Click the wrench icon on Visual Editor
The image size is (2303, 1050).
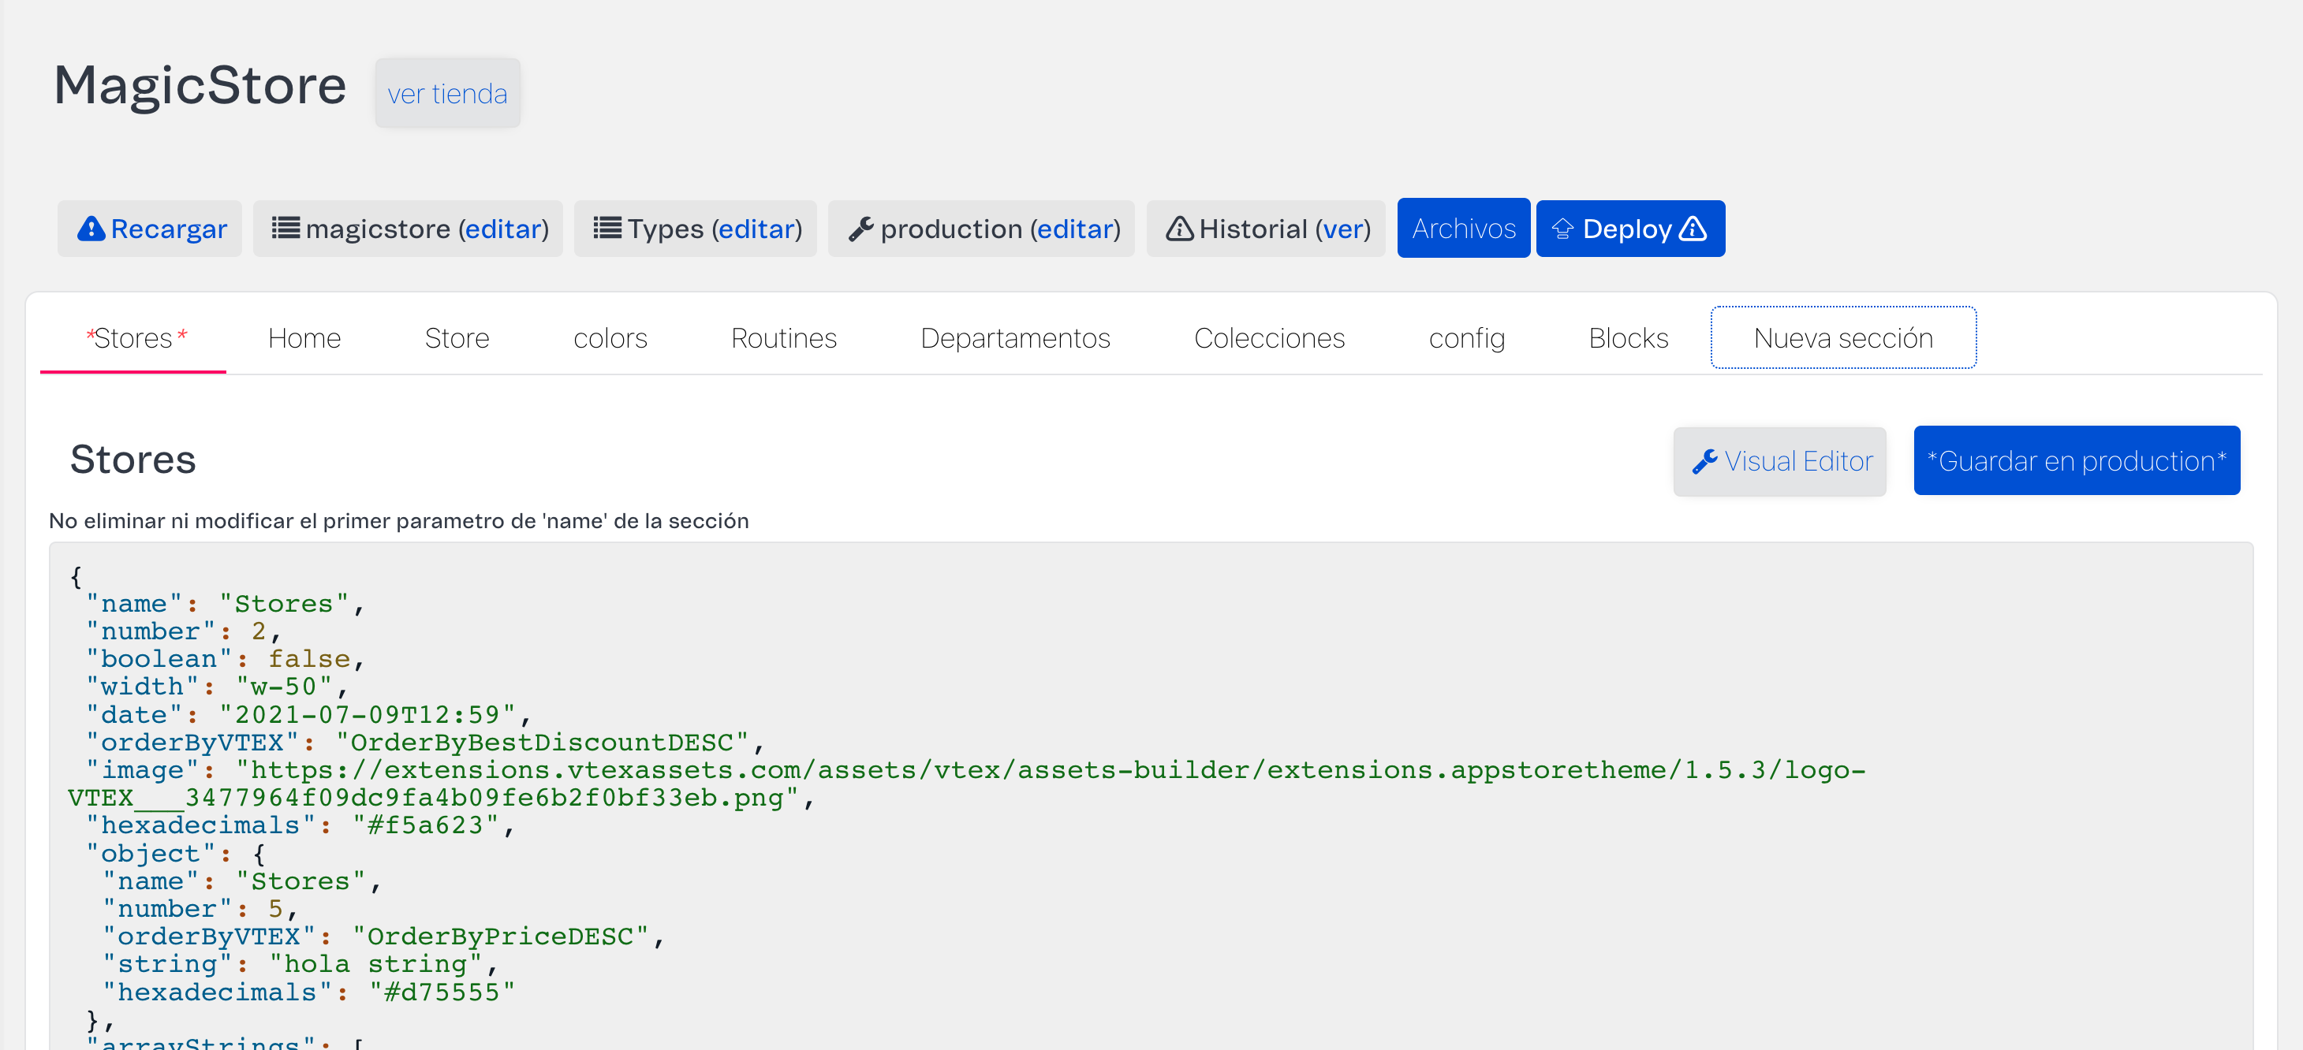(1704, 461)
